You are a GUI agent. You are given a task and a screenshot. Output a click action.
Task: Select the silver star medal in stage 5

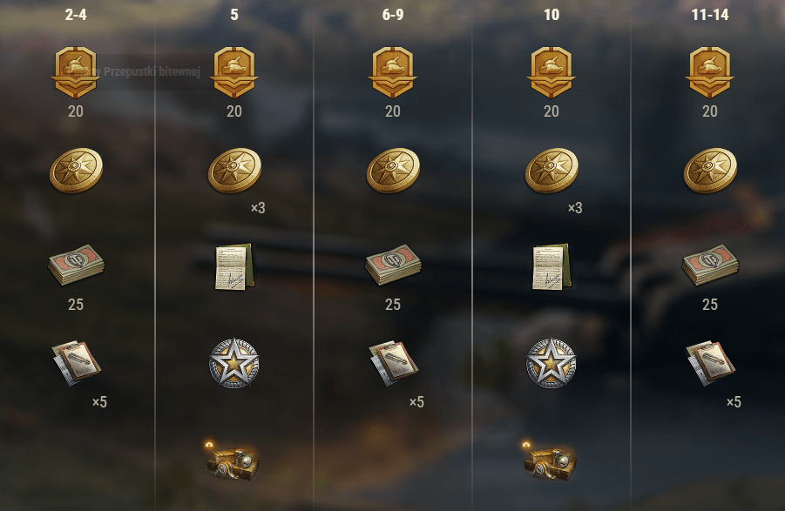point(233,364)
